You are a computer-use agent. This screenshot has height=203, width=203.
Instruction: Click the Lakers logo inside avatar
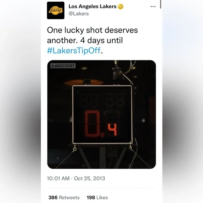coord(56,10)
